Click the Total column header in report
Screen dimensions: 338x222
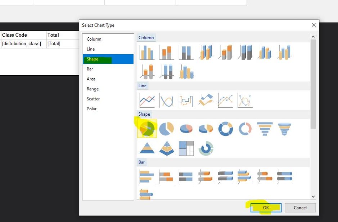click(63, 35)
